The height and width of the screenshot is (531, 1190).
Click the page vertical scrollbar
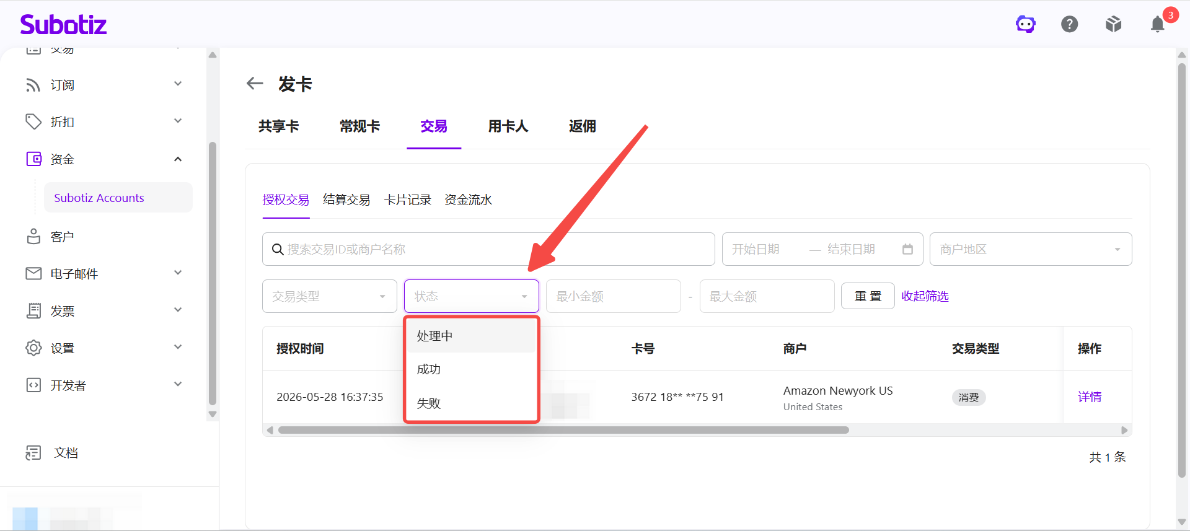1182,270
